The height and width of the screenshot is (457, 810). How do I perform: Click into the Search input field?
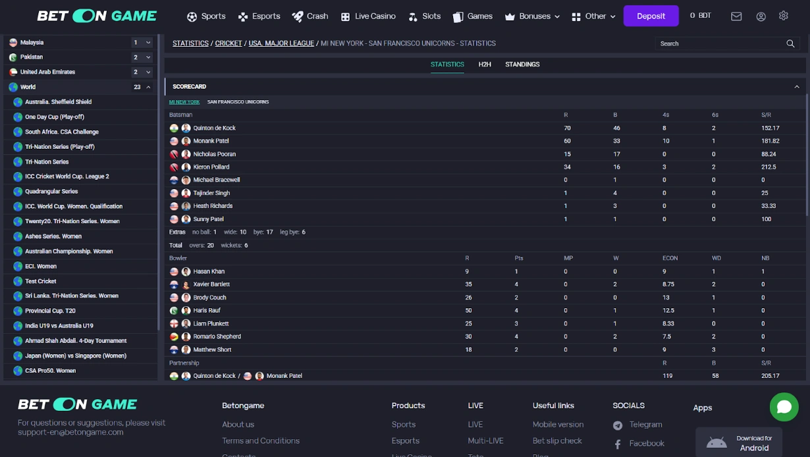[x=721, y=43]
